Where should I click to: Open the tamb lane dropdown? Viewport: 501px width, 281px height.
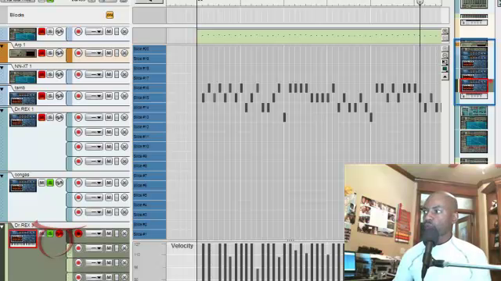94,96
